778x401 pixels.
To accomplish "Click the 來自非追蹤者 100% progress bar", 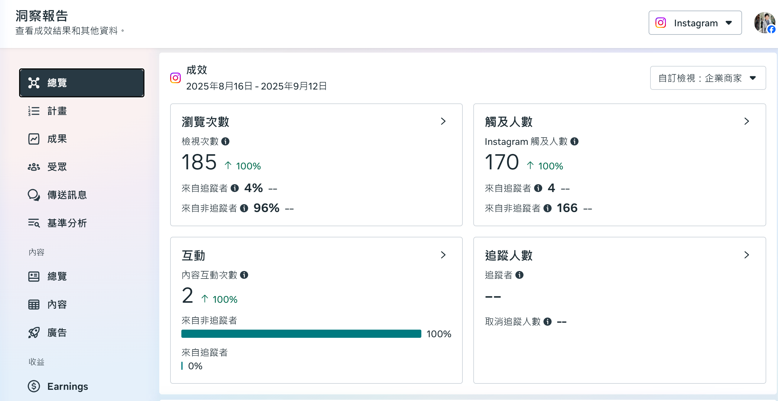I will click(301, 334).
